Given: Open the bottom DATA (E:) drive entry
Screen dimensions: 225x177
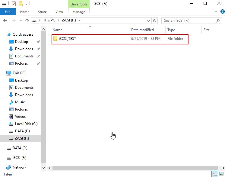Looking at the screenshot, I should [x=20, y=148].
